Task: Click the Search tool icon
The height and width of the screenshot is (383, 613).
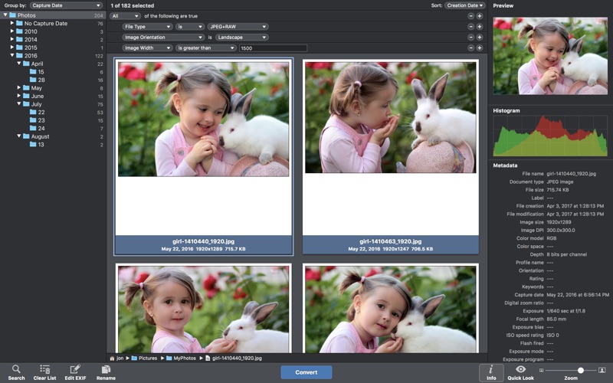Action: (x=16, y=369)
